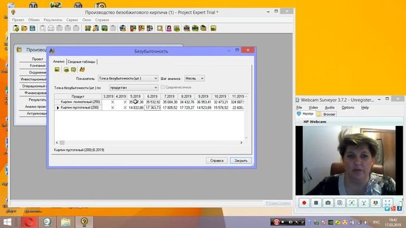This screenshot has width=406, height=228.
Task: Select the Monitor tab in Webcam Surveyor
Action: coord(305,114)
